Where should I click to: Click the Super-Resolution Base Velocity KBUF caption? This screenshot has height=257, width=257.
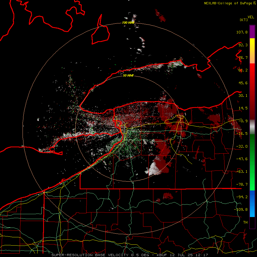click(130, 255)
